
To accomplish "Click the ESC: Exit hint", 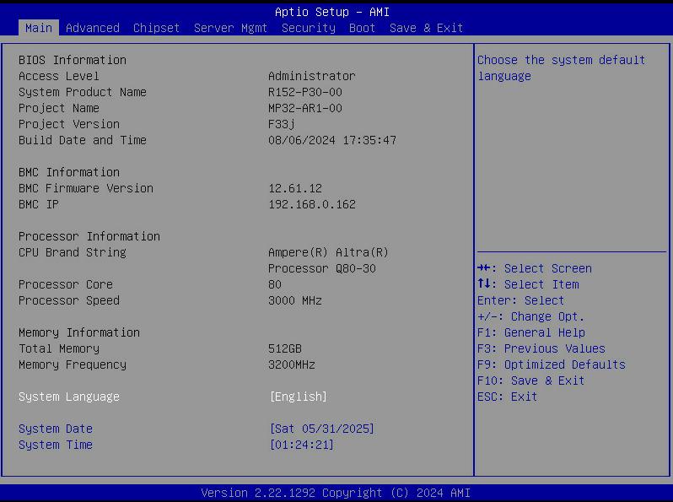I will coord(508,397).
